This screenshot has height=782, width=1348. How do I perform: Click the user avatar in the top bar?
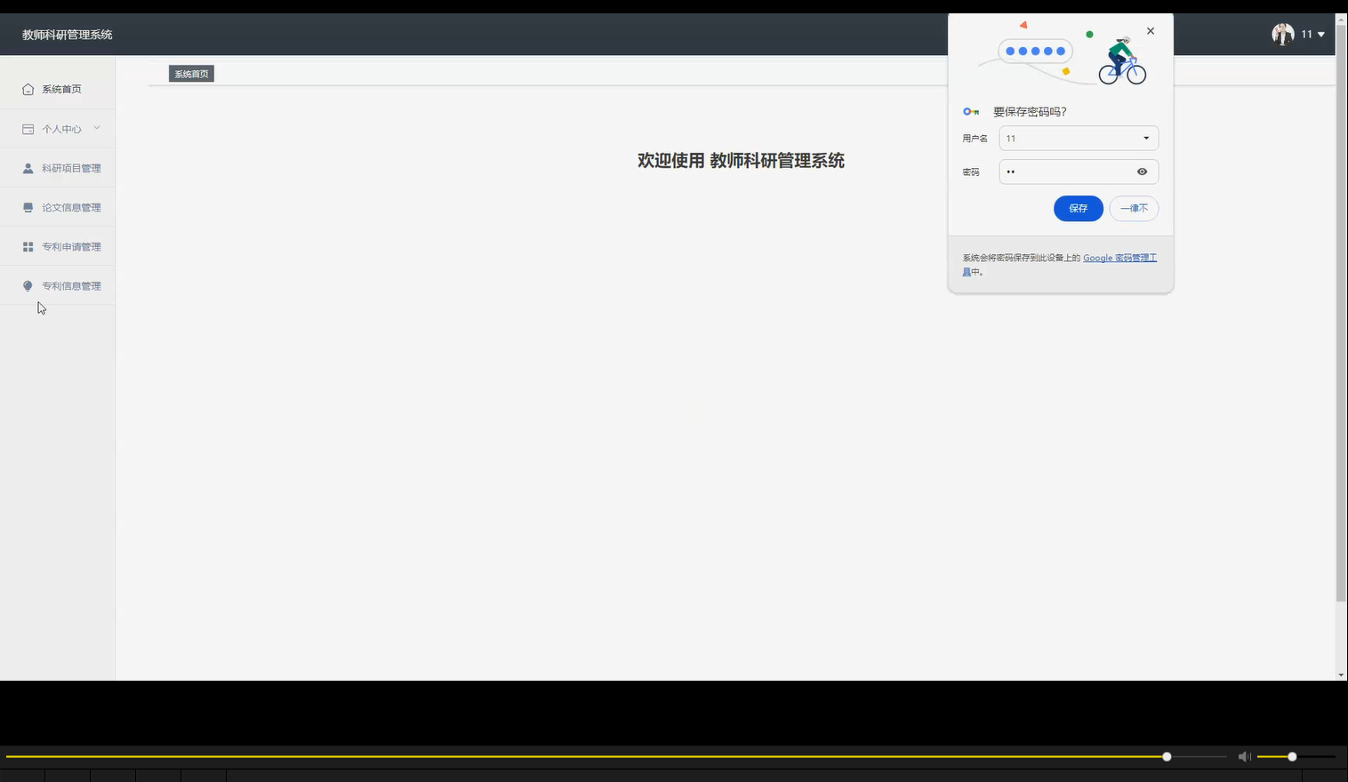1282,34
